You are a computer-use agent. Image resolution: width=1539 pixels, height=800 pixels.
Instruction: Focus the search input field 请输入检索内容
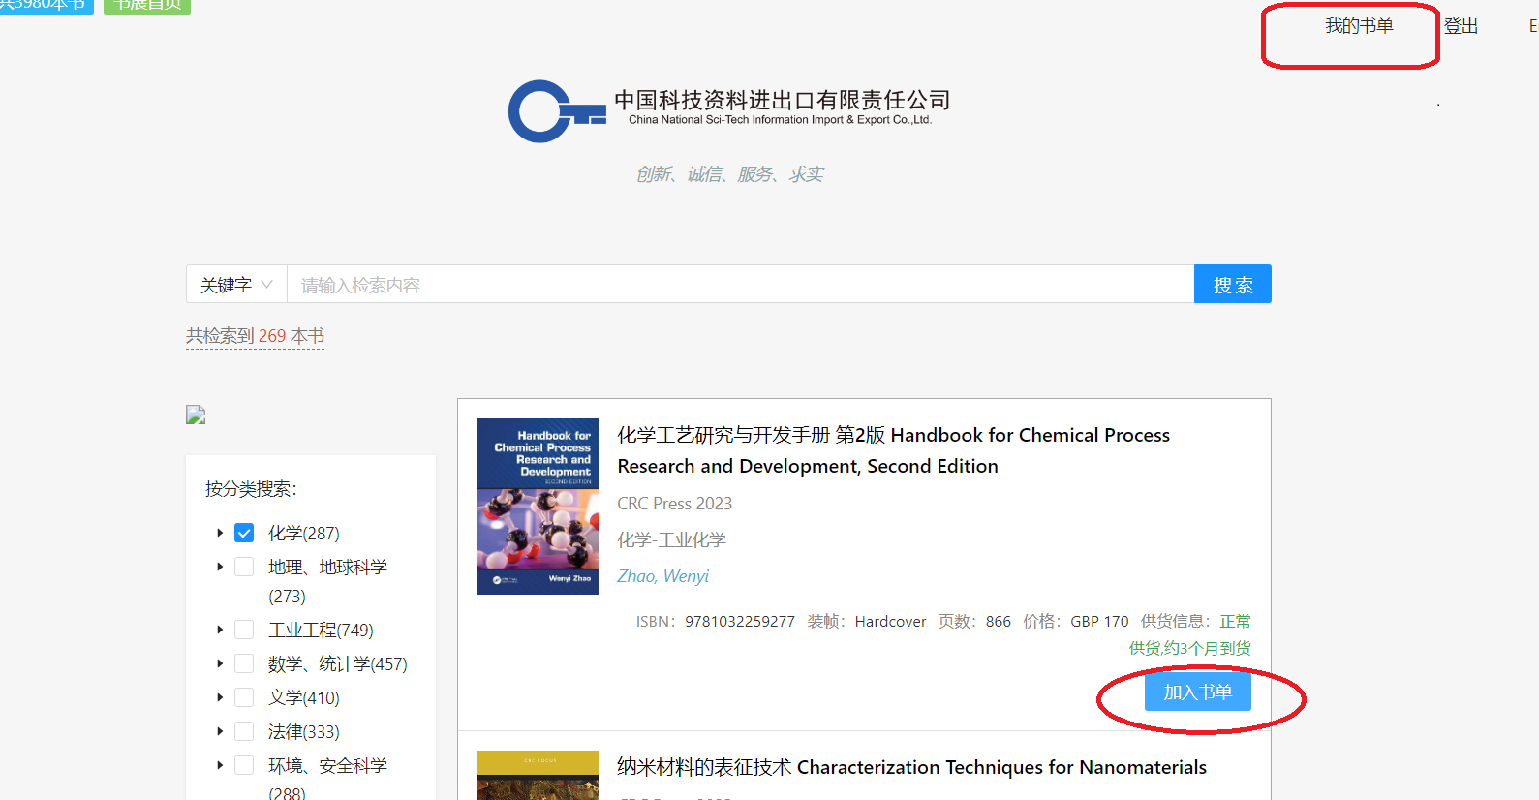point(740,285)
